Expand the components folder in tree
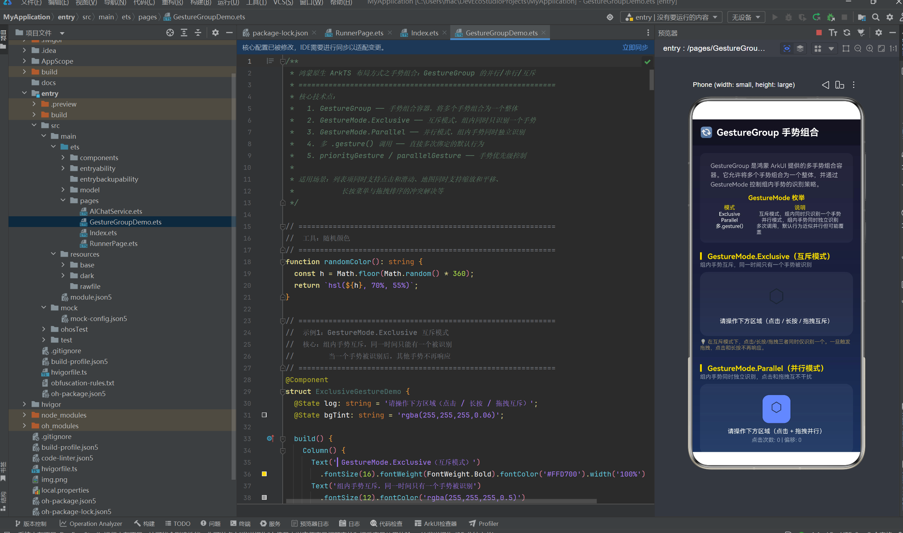This screenshot has width=903, height=533. [63, 158]
